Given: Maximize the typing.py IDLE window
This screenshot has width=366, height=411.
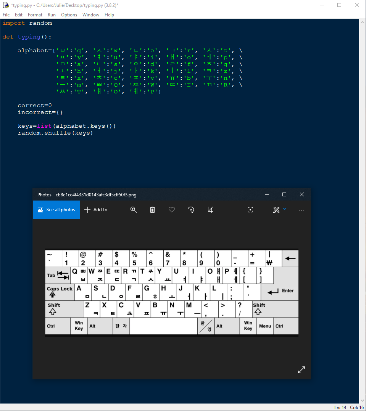Looking at the screenshot, I should point(339,5).
